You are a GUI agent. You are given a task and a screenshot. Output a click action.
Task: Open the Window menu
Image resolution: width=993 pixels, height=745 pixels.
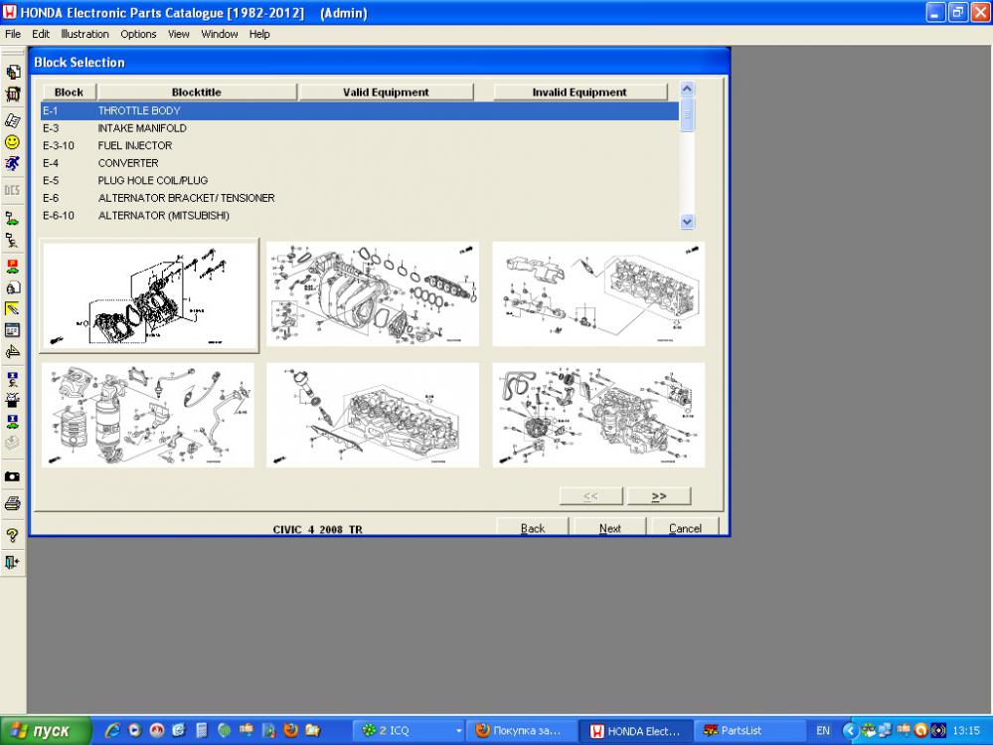pyautogui.click(x=219, y=34)
